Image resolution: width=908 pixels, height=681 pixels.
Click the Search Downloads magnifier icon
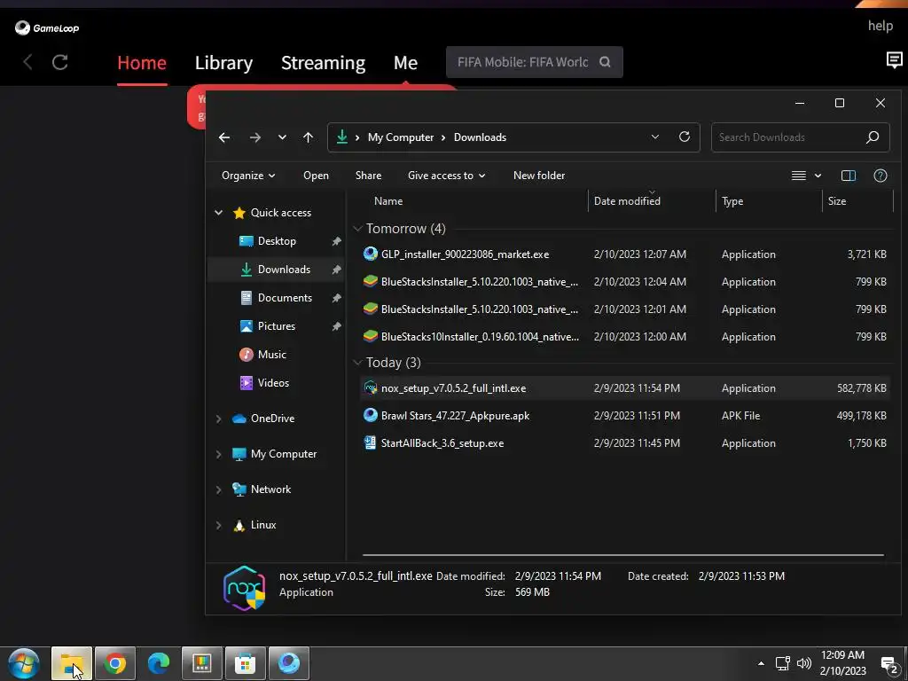click(873, 137)
